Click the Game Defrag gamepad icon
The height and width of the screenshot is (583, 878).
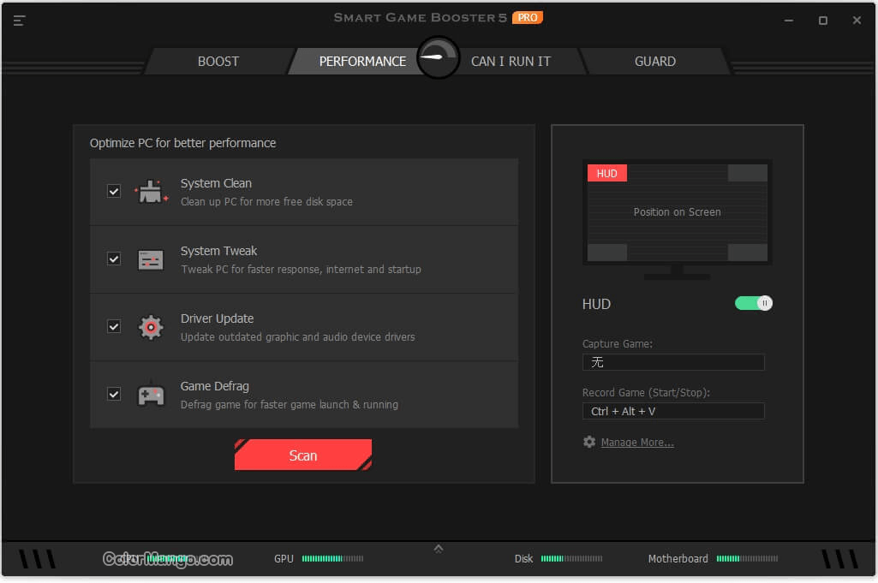(x=151, y=394)
